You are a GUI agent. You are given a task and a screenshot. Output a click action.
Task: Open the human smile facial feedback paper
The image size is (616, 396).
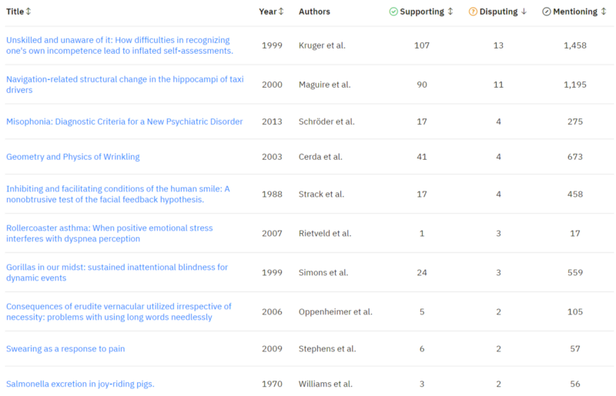click(118, 194)
